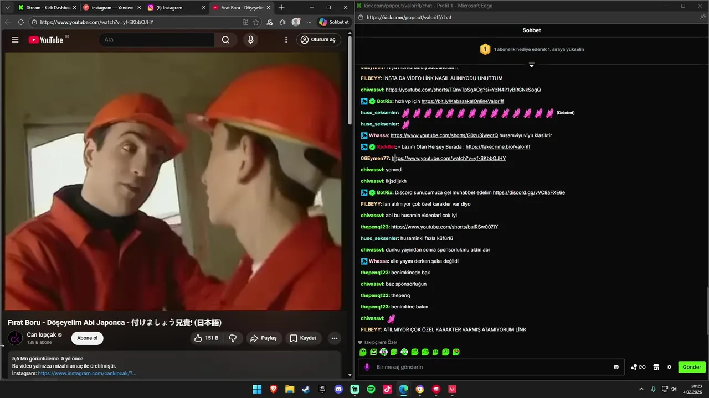Image resolution: width=709 pixels, height=398 pixels.
Task: Open the instagram.com/cankipcak description link
Action: (87, 373)
